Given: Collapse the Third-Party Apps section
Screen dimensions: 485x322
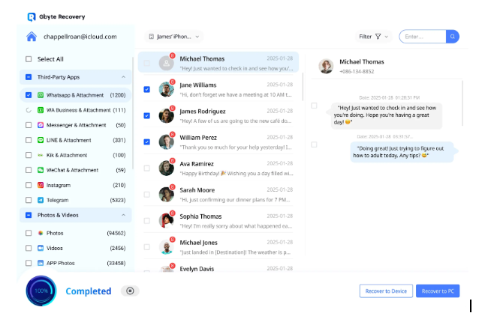Looking at the screenshot, I should click(x=123, y=77).
